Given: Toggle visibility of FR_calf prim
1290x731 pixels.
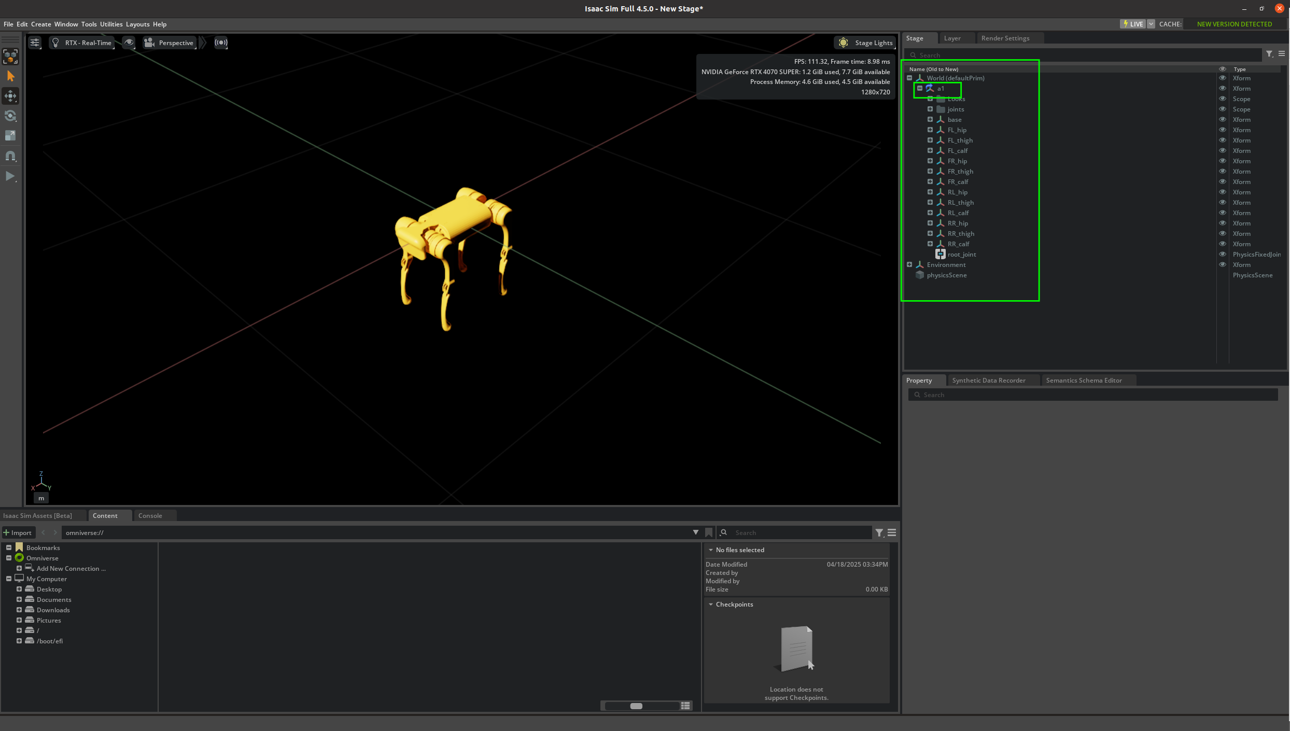Looking at the screenshot, I should pyautogui.click(x=1223, y=182).
